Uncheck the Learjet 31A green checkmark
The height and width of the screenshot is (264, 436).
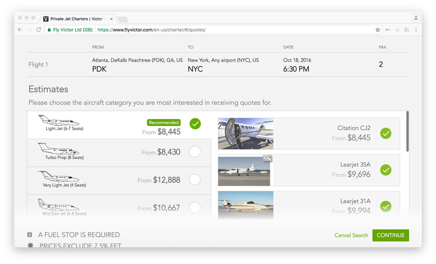tap(385, 207)
